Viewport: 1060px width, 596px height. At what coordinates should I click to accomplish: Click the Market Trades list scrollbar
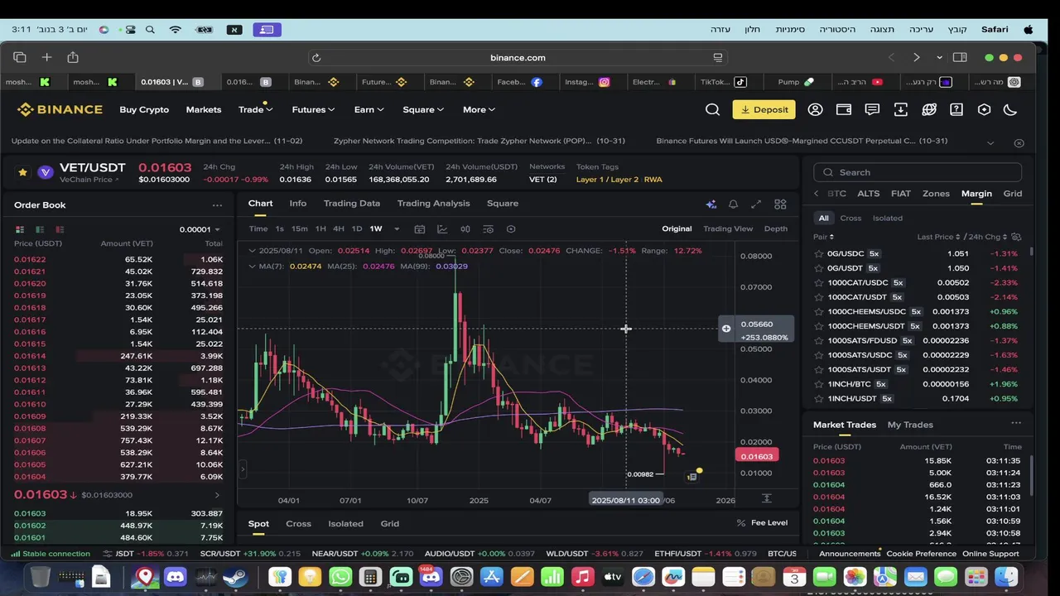point(1031,476)
